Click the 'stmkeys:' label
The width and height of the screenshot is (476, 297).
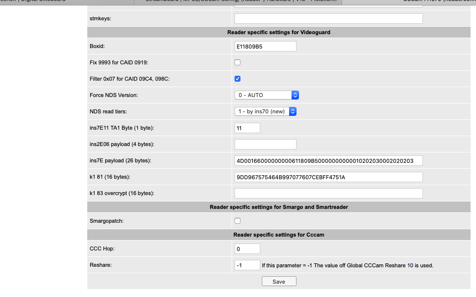coord(101,18)
